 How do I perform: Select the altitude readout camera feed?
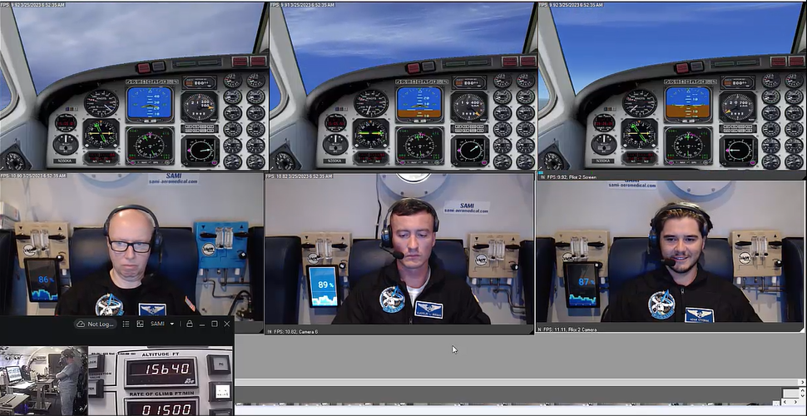[x=160, y=381]
